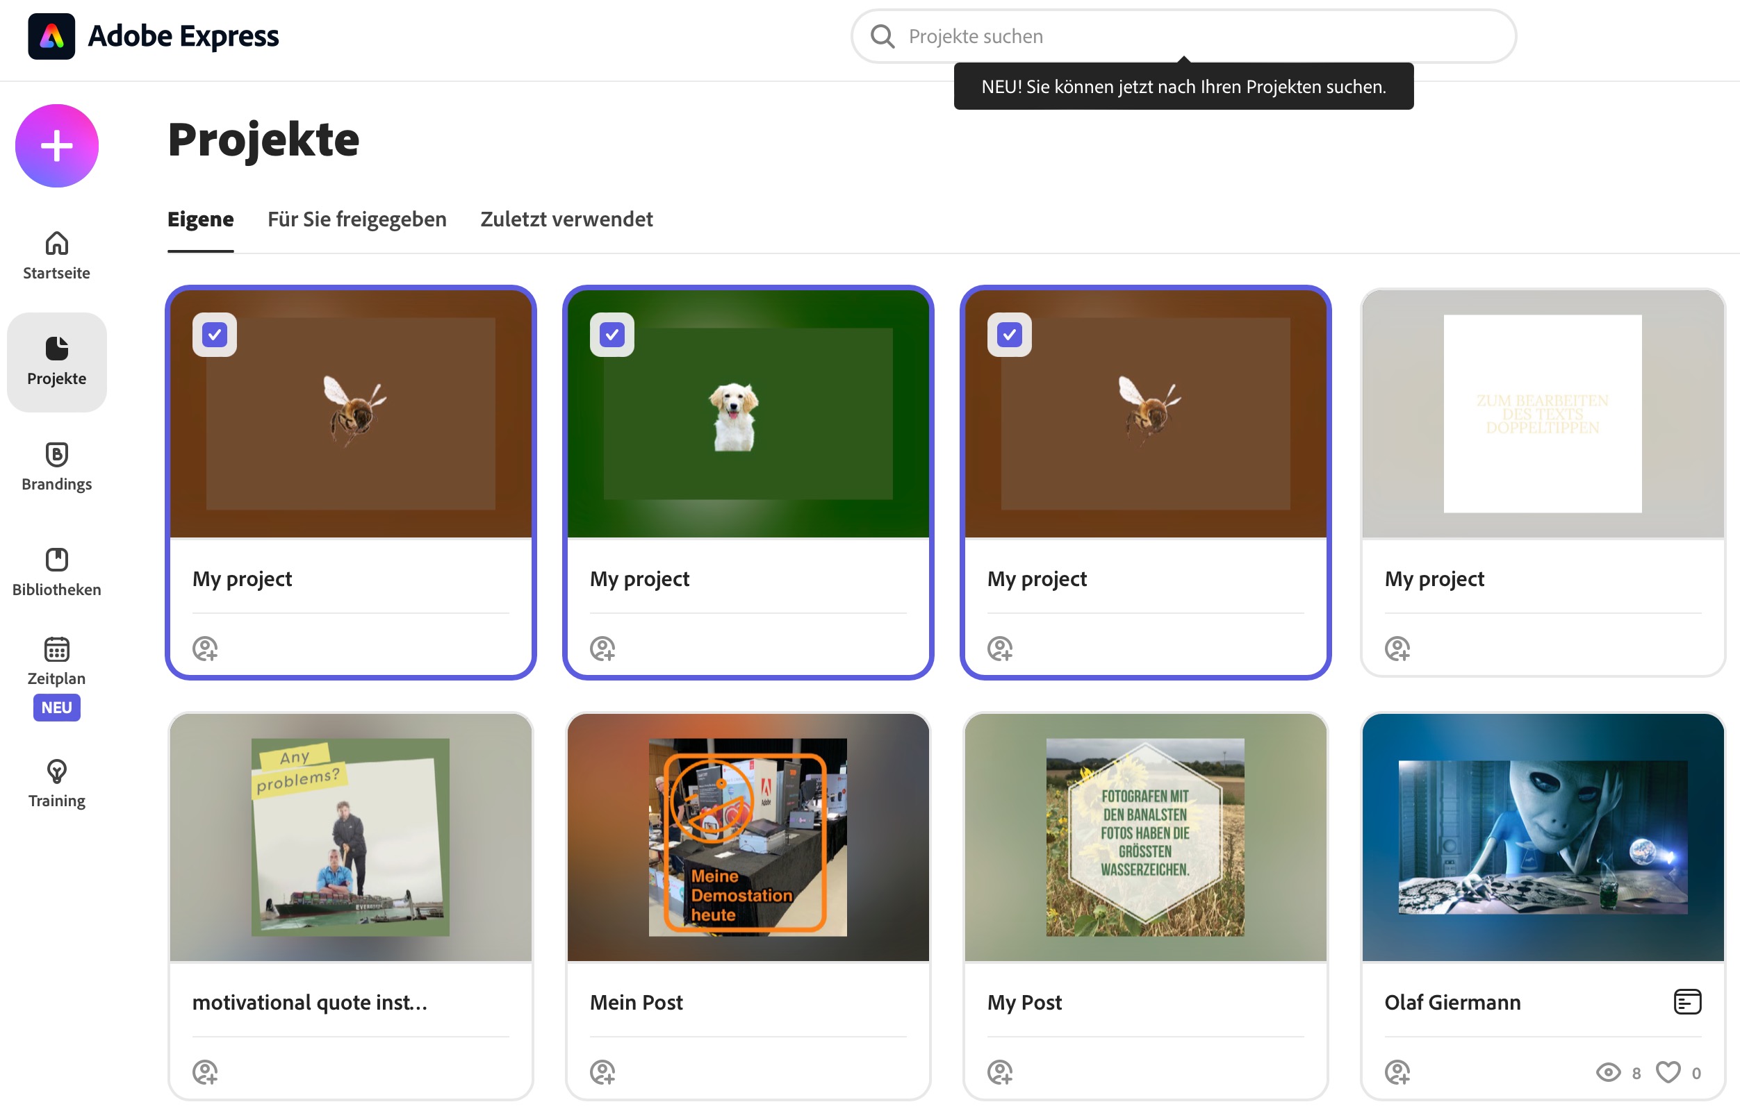This screenshot has height=1118, width=1740.
Task: Click the heart icon on Olaf Giermann
Action: click(1668, 1071)
